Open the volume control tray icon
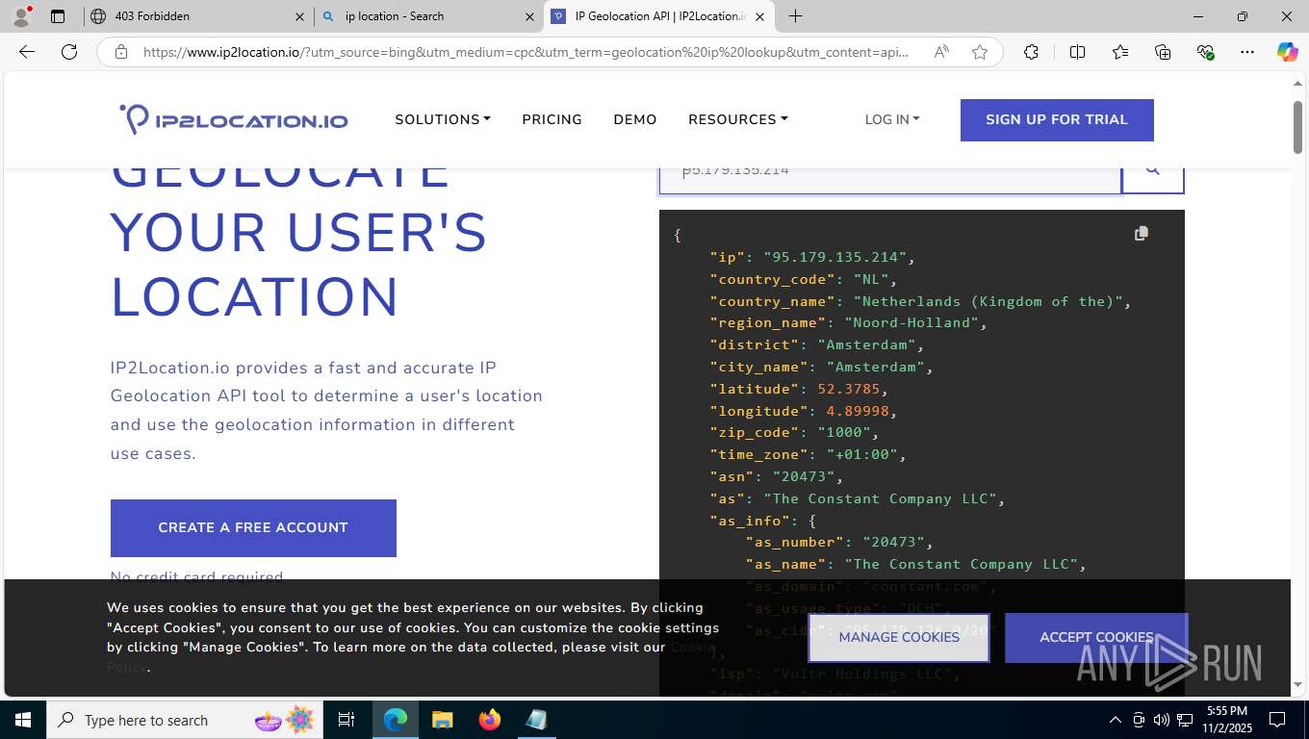 (x=1162, y=720)
